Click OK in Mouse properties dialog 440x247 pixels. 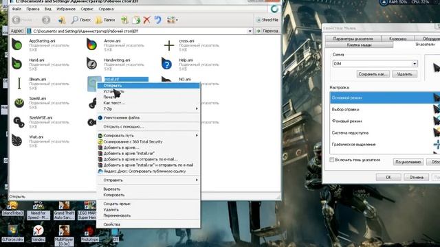coord(388,177)
